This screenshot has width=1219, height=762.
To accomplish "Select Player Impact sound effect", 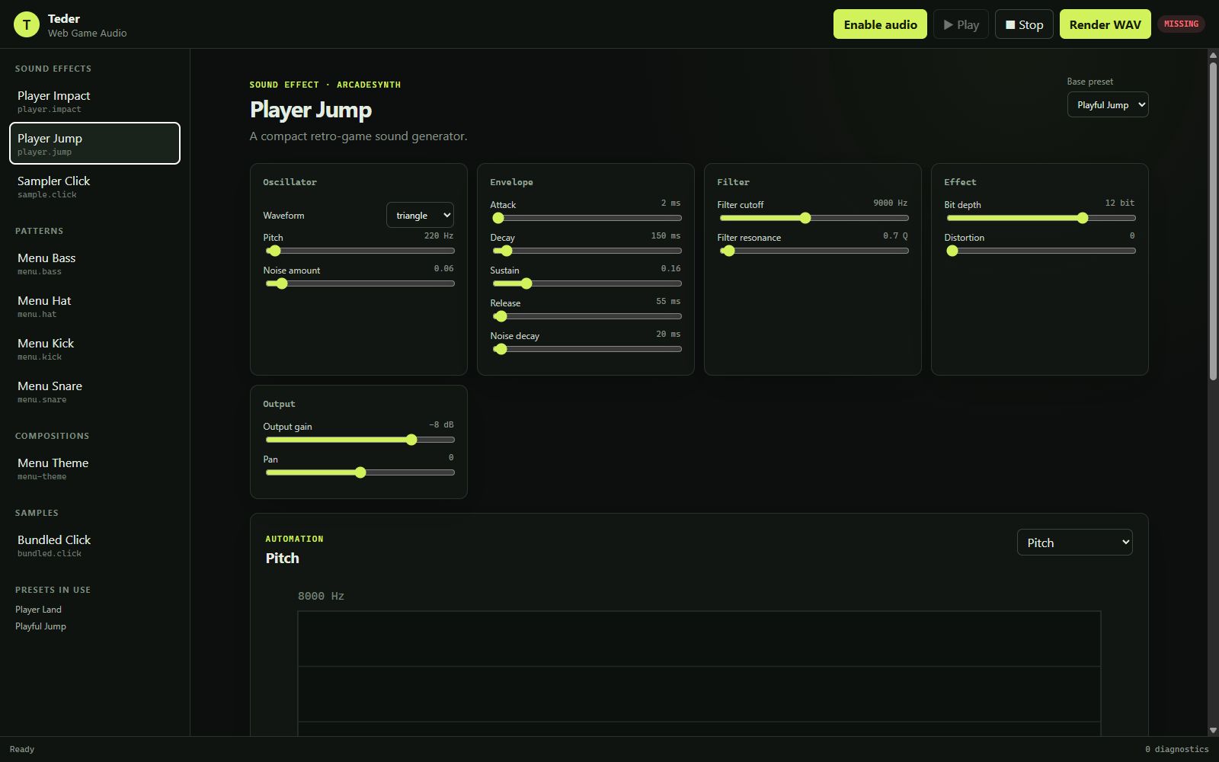I will click(x=94, y=101).
